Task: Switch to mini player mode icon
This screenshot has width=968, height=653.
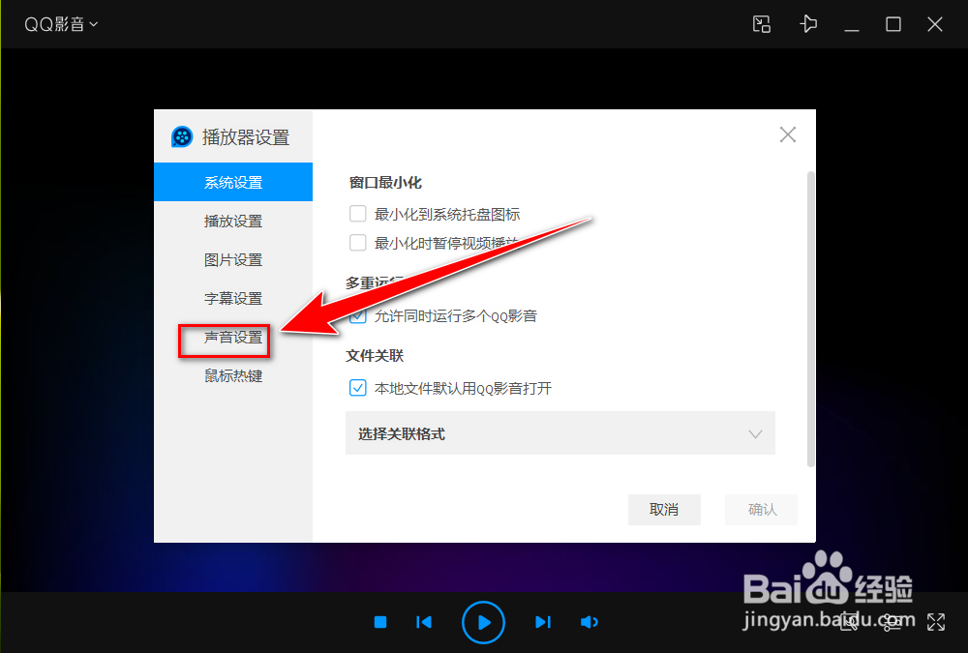Action: [762, 24]
